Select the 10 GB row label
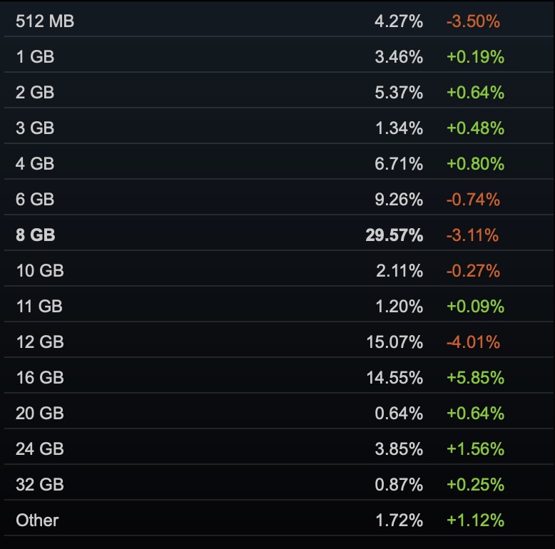This screenshot has width=555, height=549. pos(39,271)
